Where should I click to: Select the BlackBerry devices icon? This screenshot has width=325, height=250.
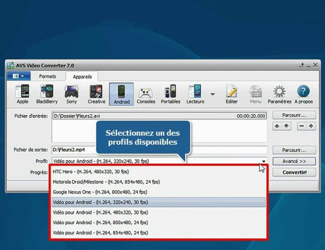pos(47,94)
